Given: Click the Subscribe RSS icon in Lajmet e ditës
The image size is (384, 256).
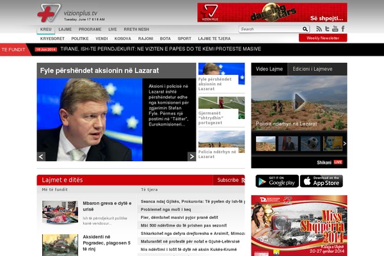Looking at the screenshot, I should pos(243,180).
